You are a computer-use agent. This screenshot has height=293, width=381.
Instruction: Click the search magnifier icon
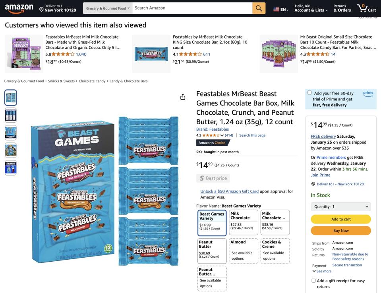click(258, 8)
